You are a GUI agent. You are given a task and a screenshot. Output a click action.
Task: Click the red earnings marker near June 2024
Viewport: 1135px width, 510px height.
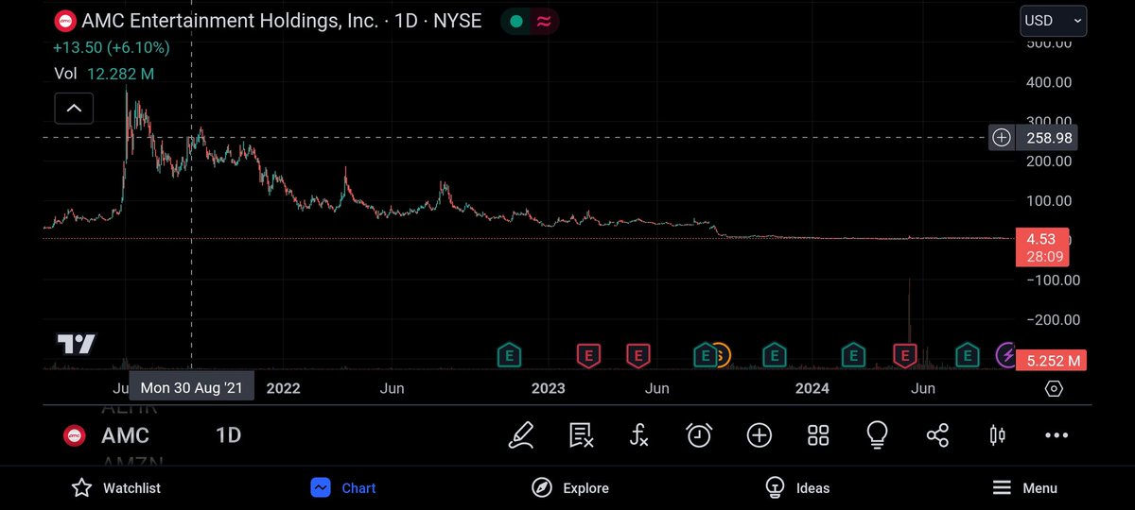[x=905, y=355]
